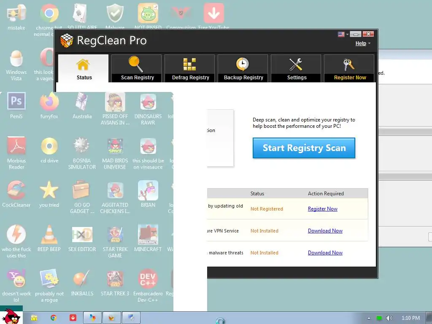
Task: Open the language flag dropdown
Action: pyautogui.click(x=343, y=34)
